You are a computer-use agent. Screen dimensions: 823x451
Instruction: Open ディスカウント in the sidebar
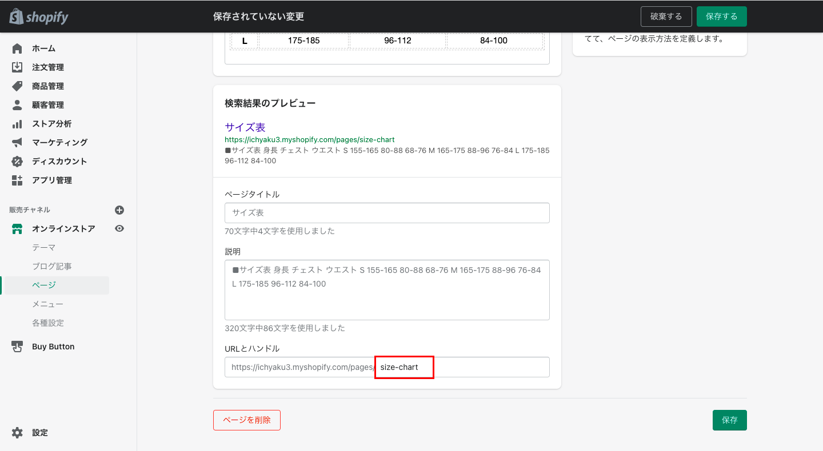59,162
